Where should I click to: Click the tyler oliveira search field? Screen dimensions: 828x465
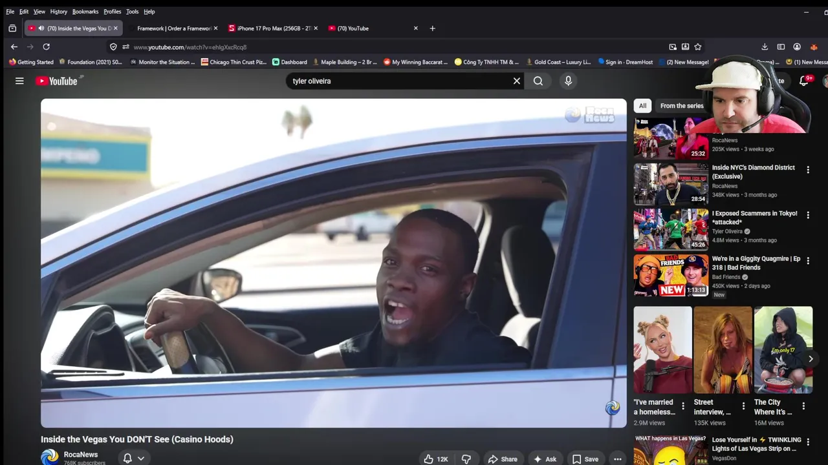398,81
